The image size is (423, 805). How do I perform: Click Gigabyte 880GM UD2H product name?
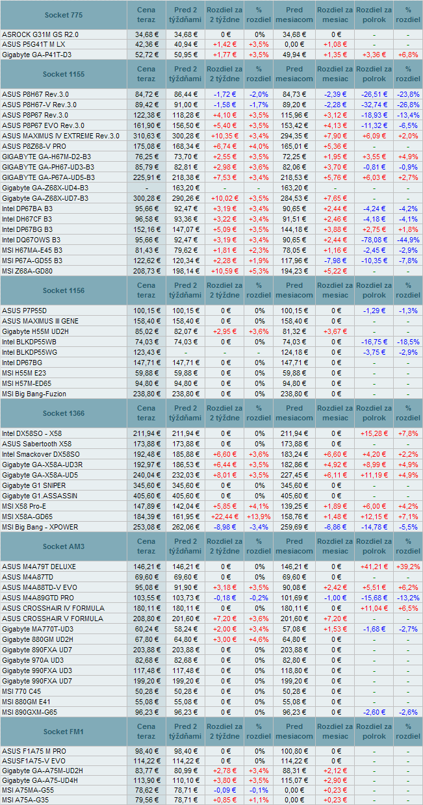point(36,639)
